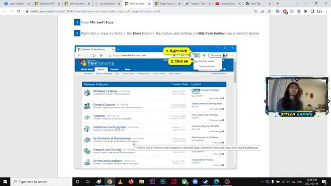Open the tab search dropdown chevron
331x186 pixels.
pos(296,4)
